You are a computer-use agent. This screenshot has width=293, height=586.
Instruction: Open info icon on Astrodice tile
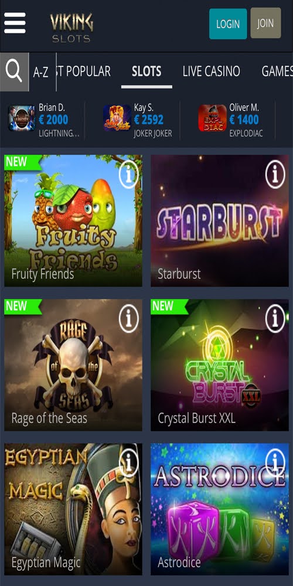pyautogui.click(x=275, y=463)
